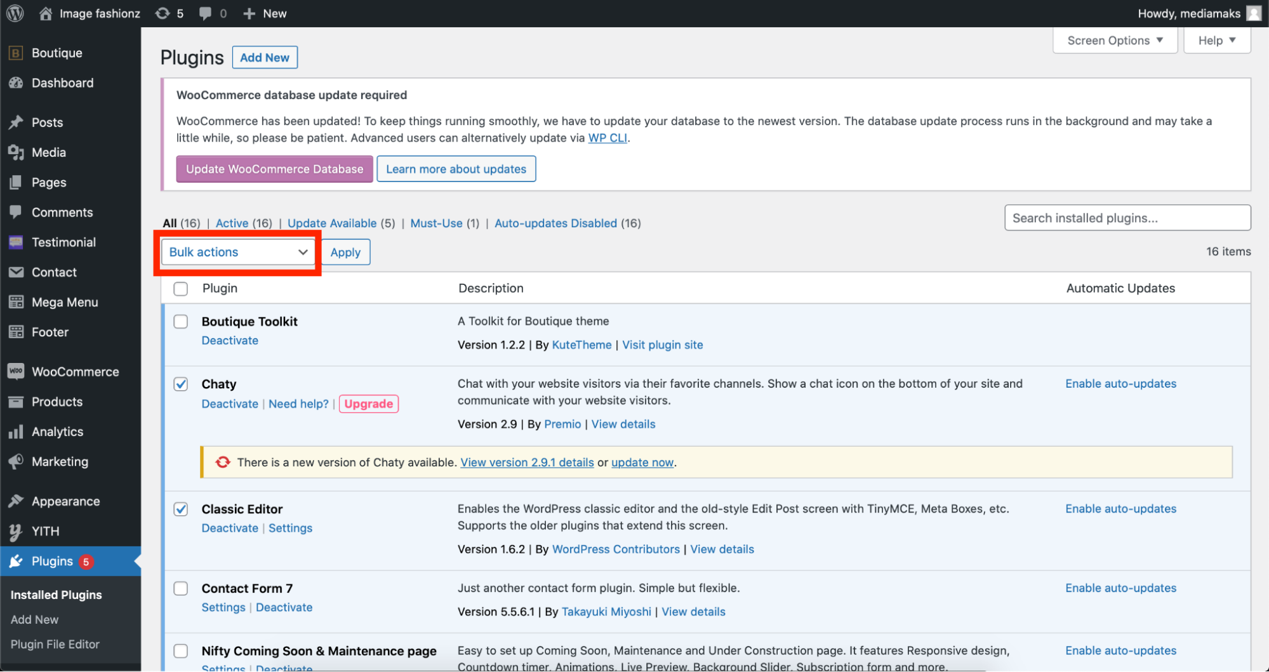The height and width of the screenshot is (672, 1269).
Task: Select the Marketing megaphone icon
Action: pos(16,462)
